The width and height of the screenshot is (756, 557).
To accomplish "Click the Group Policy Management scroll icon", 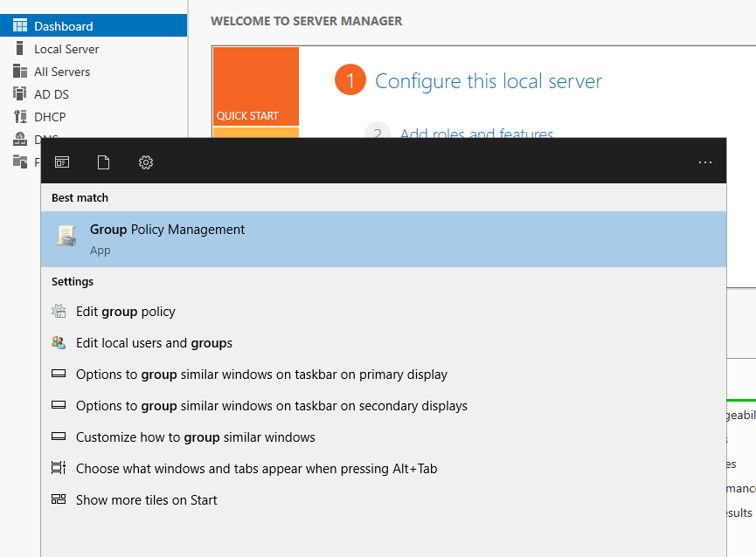I will [x=66, y=236].
